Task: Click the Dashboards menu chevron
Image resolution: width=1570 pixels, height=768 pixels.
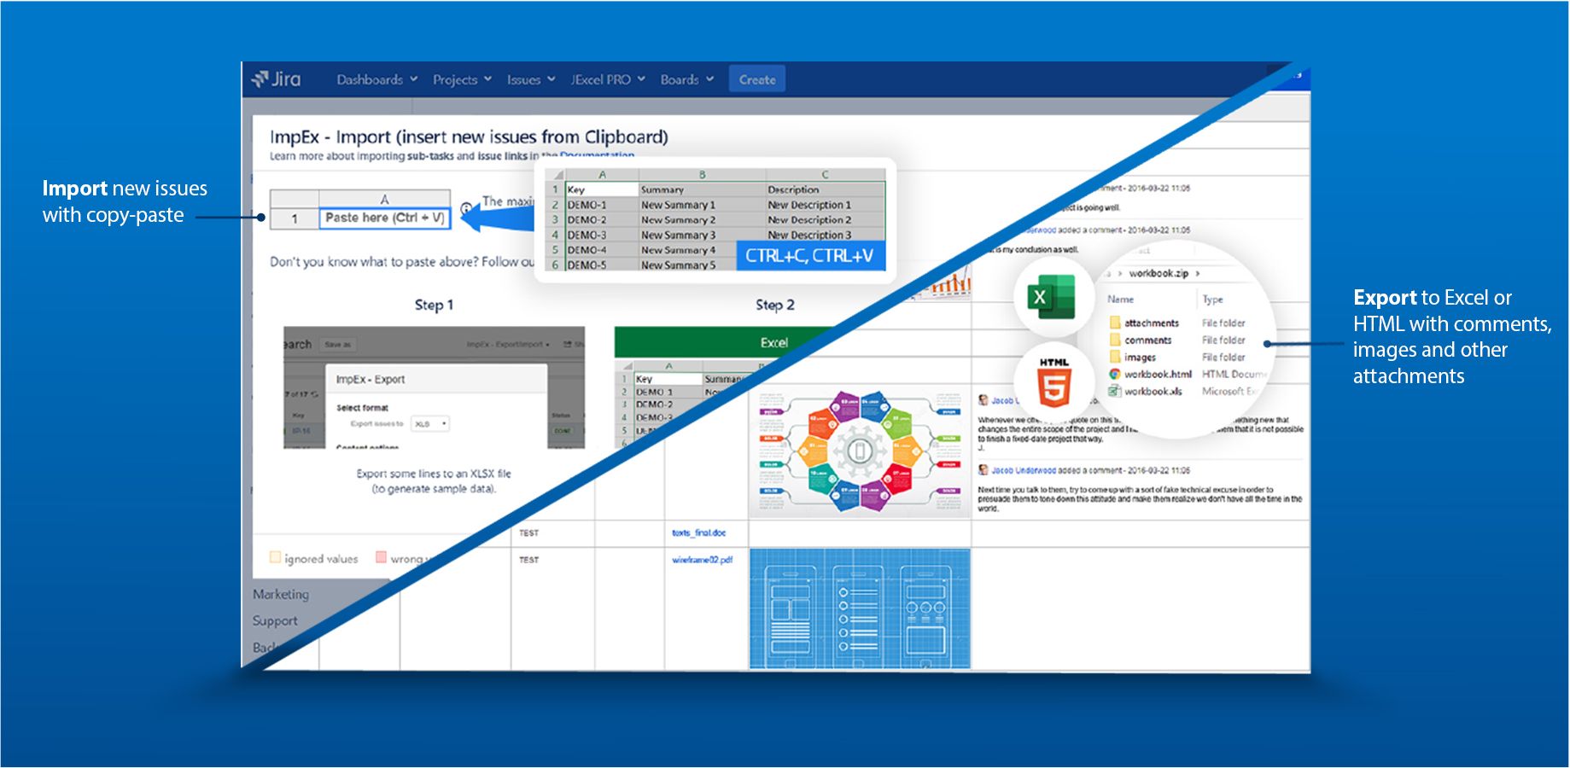Action: [413, 79]
